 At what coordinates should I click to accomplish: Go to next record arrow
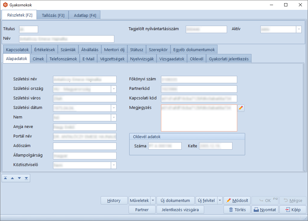click(19, 178)
